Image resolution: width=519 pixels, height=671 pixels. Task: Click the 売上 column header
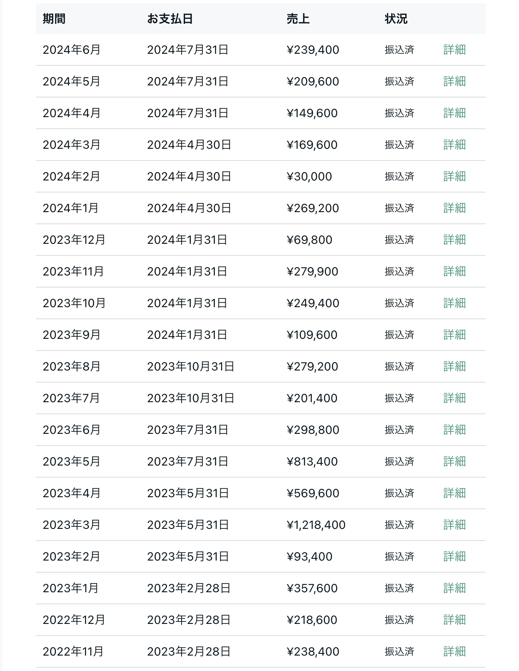point(298,19)
